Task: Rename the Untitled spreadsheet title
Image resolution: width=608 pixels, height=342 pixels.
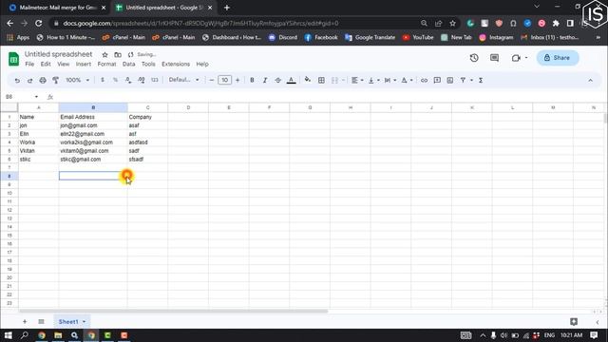Action: 59,54
